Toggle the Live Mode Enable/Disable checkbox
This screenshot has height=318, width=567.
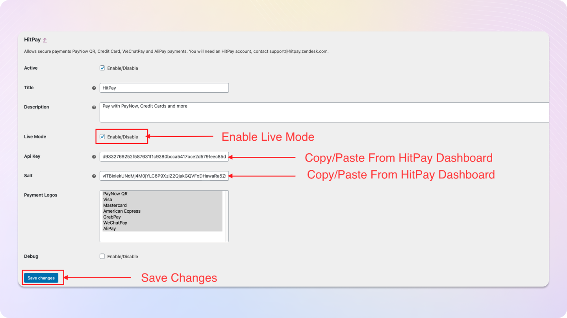click(x=102, y=137)
